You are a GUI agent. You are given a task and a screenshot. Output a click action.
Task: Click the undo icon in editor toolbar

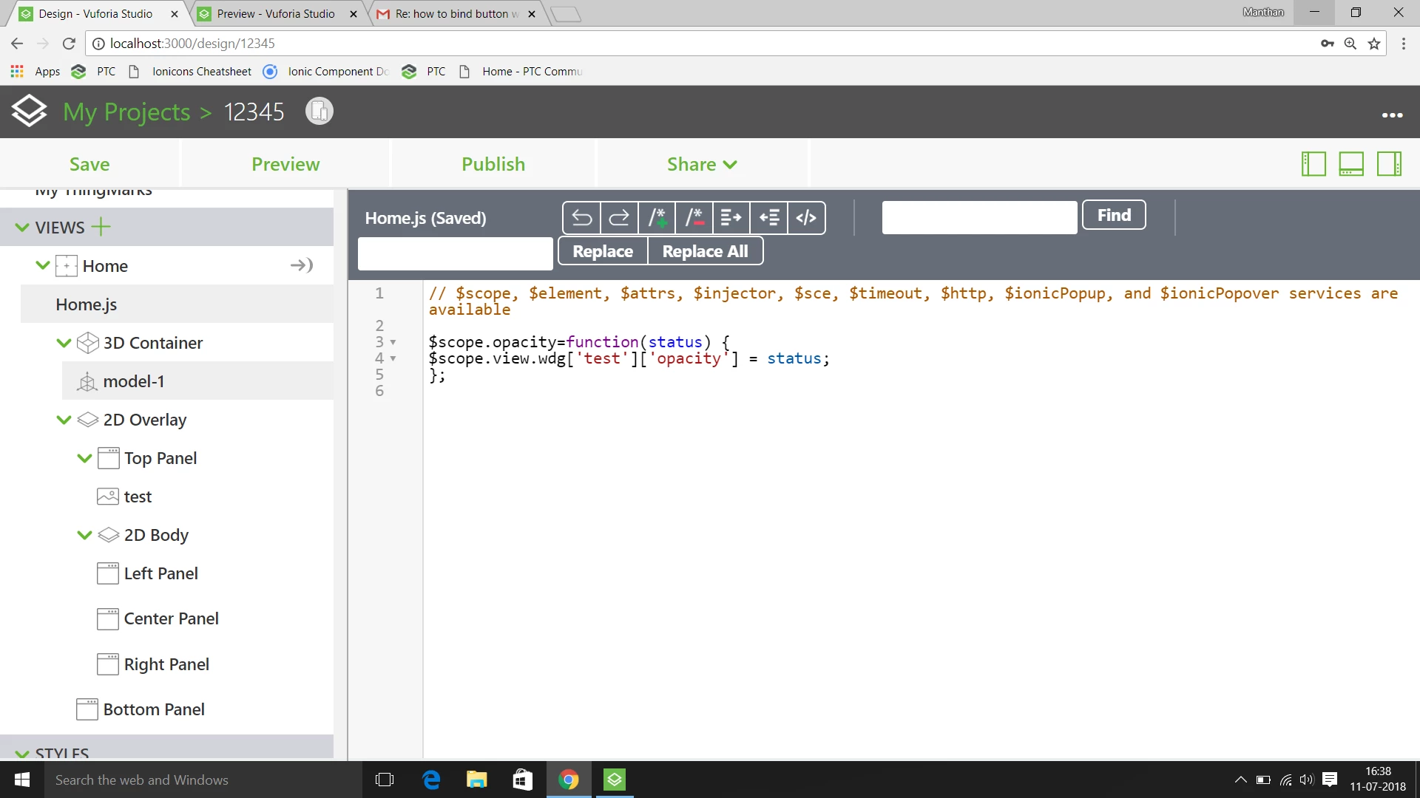581,218
